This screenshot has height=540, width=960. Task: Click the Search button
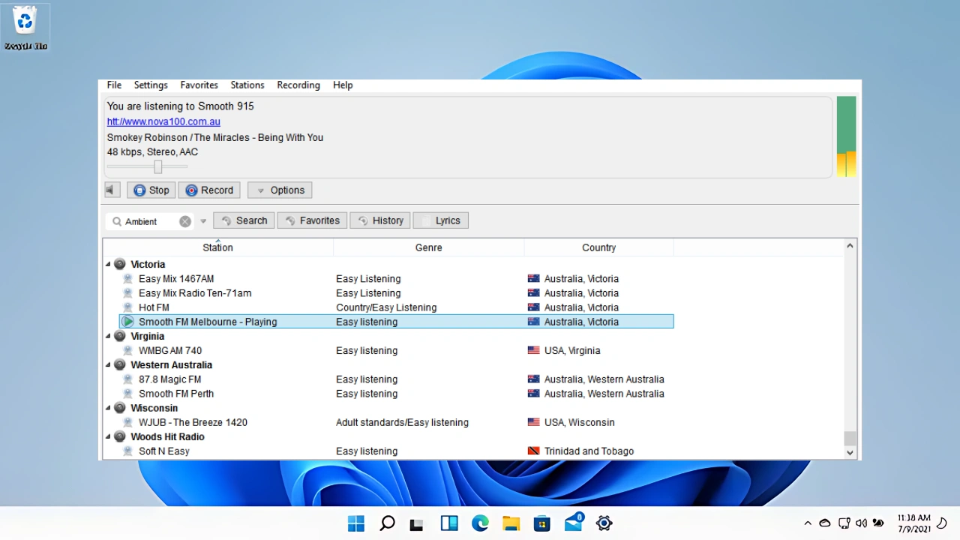pyautogui.click(x=244, y=220)
